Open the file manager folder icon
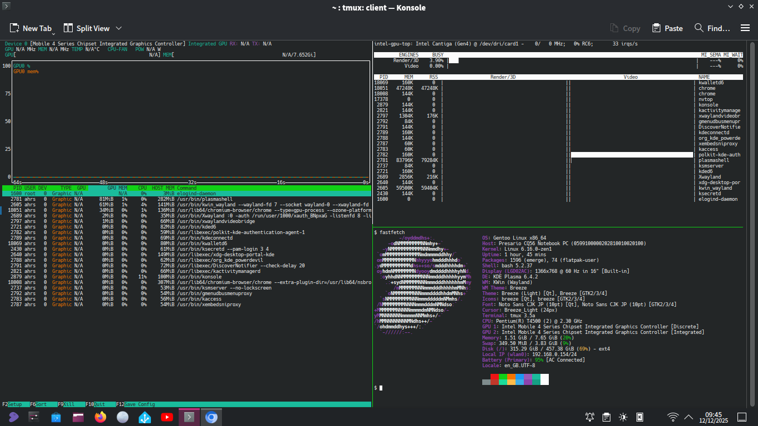This screenshot has height=426, width=758. point(78,417)
